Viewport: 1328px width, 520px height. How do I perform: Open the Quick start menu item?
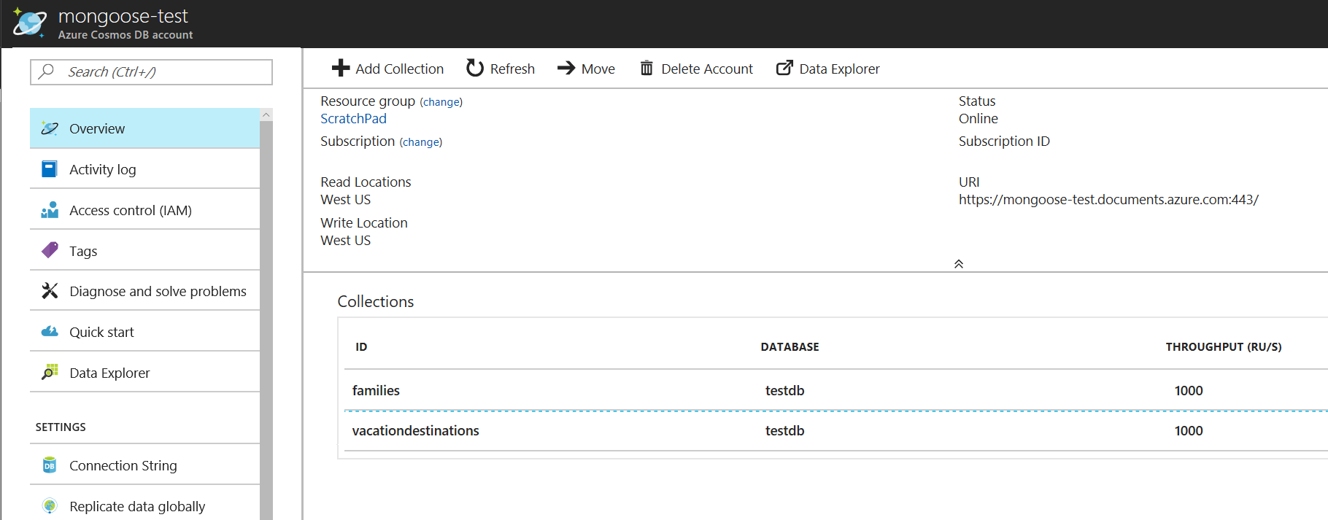tap(101, 332)
